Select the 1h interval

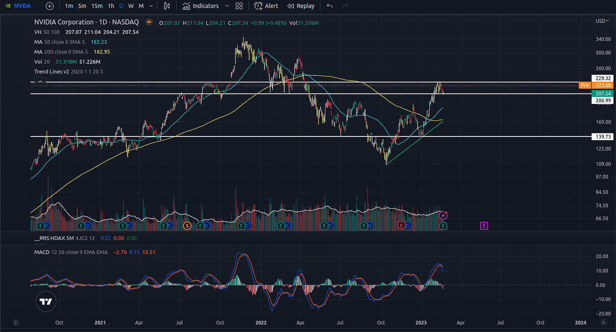pos(111,6)
